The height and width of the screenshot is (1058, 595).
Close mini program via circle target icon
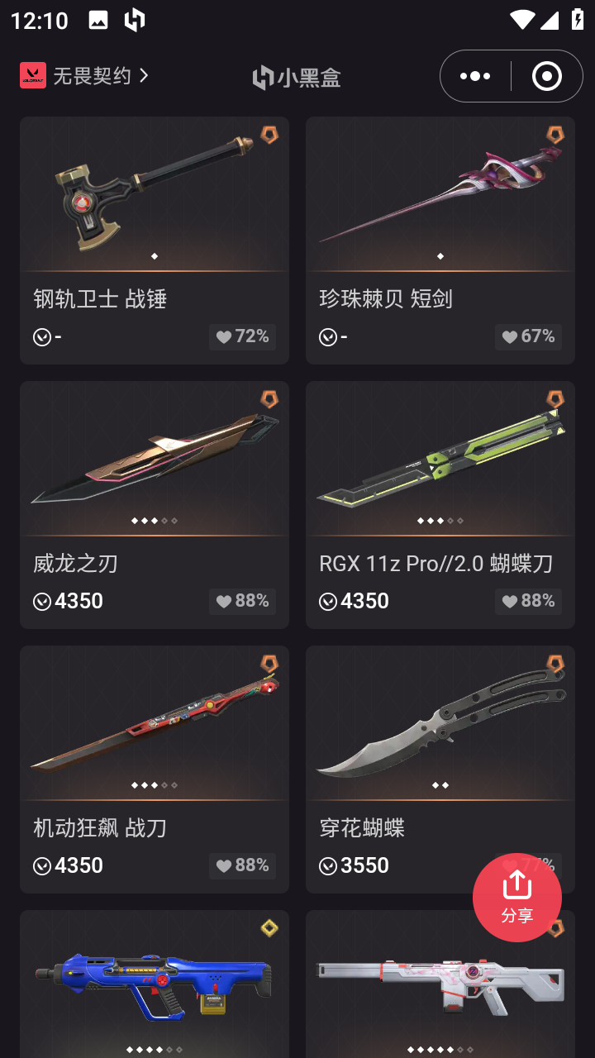tap(546, 76)
